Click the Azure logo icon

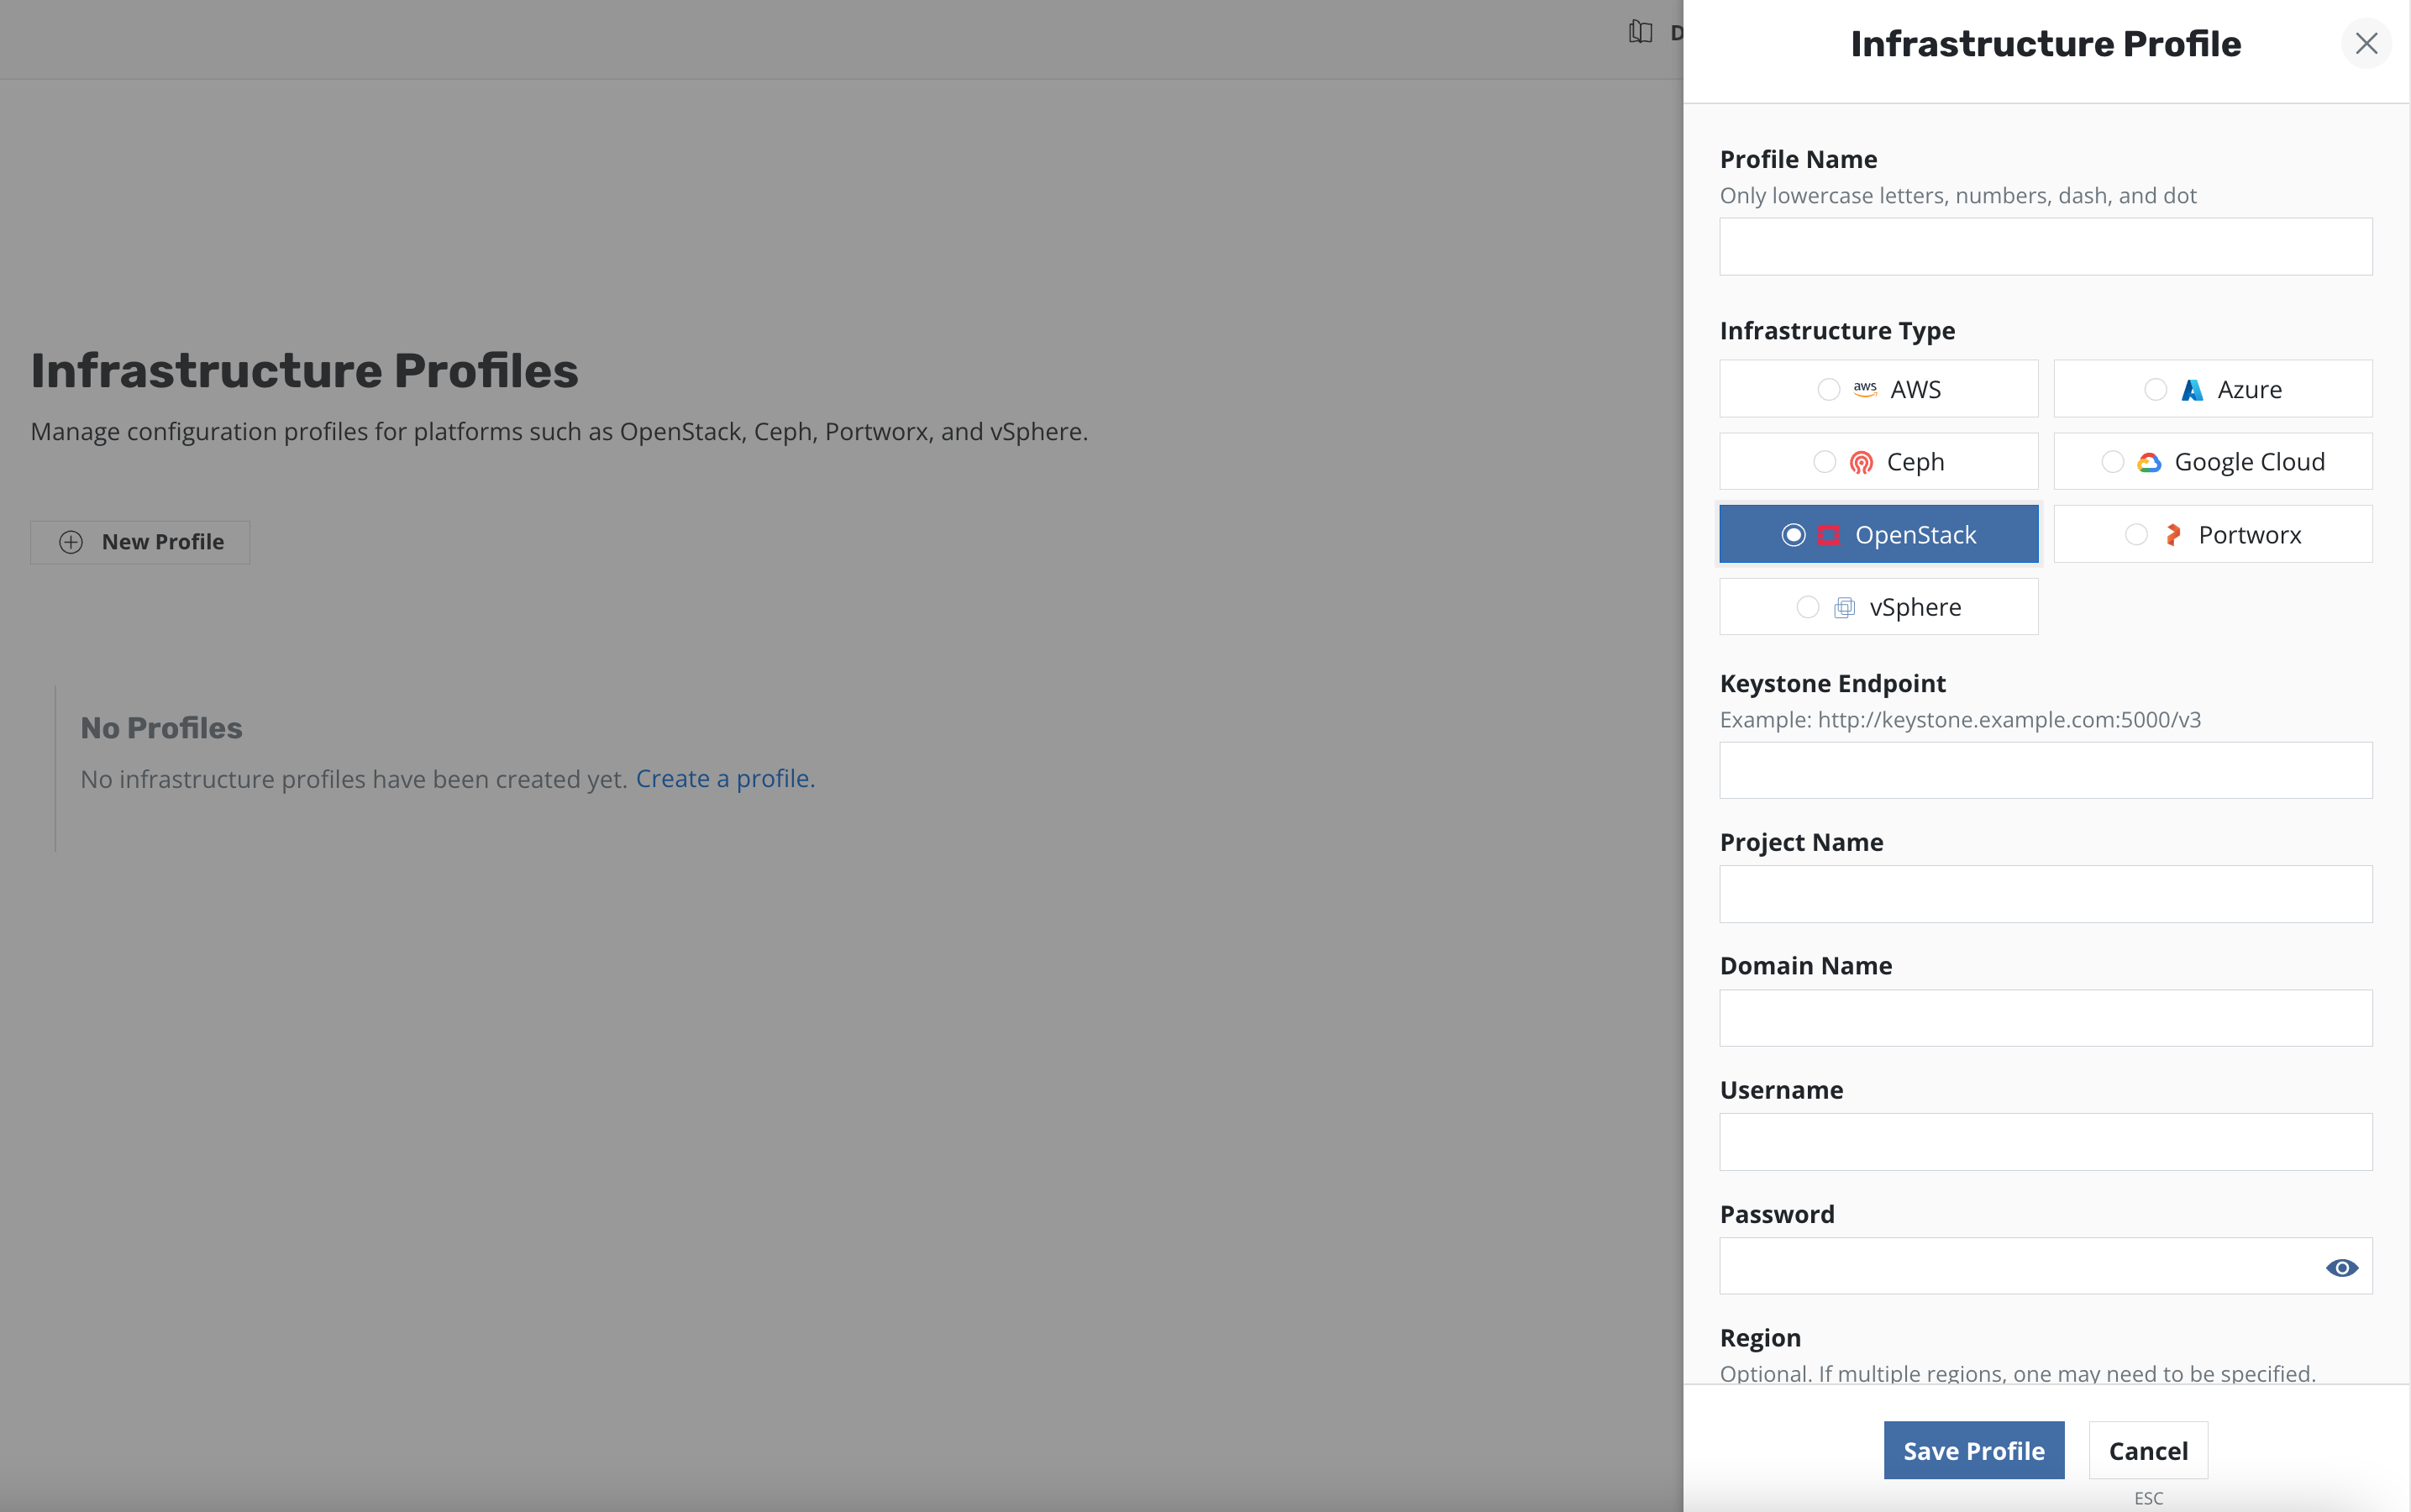click(x=2191, y=390)
